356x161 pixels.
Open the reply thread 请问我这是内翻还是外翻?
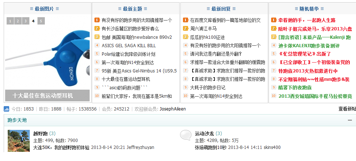click(216, 54)
